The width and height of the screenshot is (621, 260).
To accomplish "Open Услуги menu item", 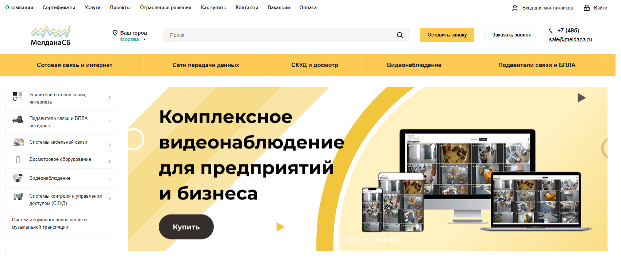I will pos(93,8).
